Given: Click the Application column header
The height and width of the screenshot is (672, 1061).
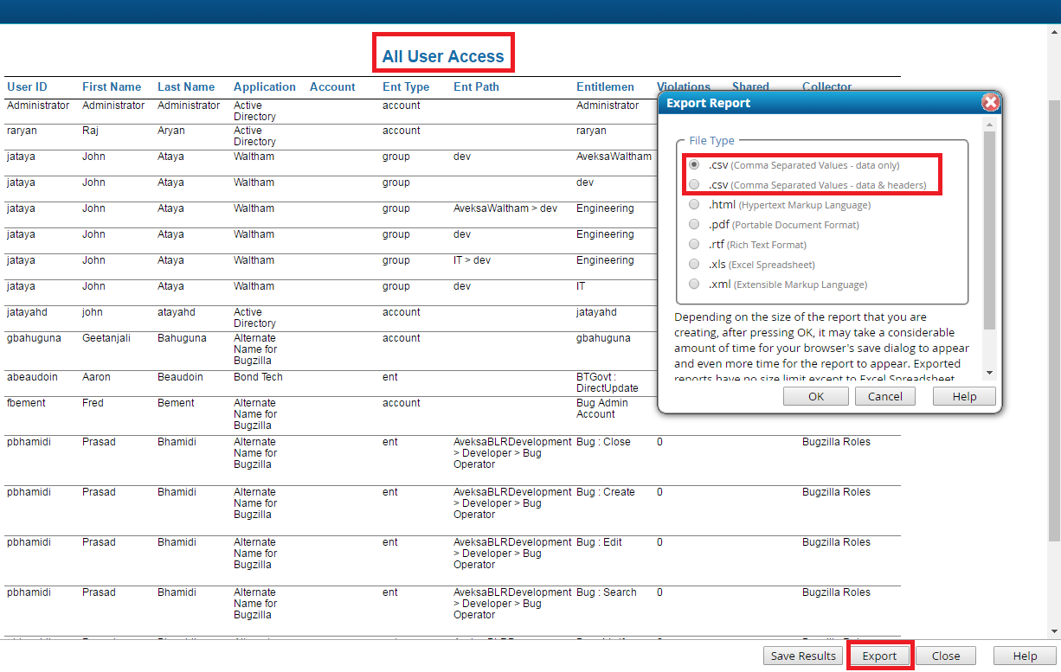Looking at the screenshot, I should tap(264, 86).
